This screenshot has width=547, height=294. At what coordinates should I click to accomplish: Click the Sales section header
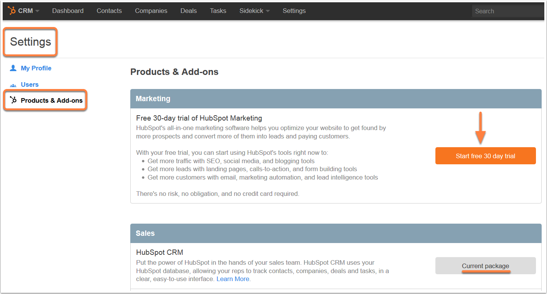[336, 234]
